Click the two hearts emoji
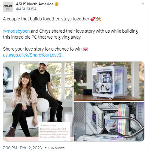The width and height of the screenshot is (149, 153). (93, 19)
